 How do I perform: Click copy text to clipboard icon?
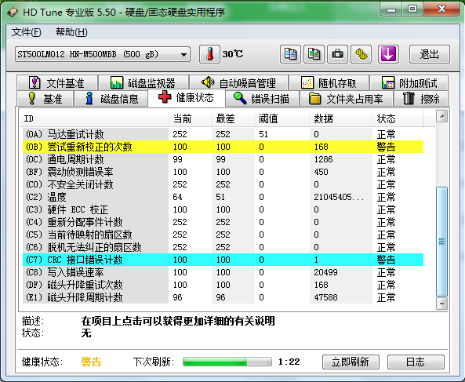click(290, 54)
